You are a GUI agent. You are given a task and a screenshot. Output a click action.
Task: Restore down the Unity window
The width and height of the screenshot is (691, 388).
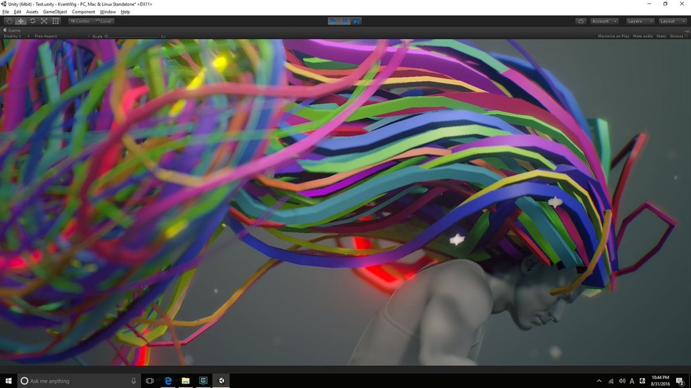[x=665, y=4]
